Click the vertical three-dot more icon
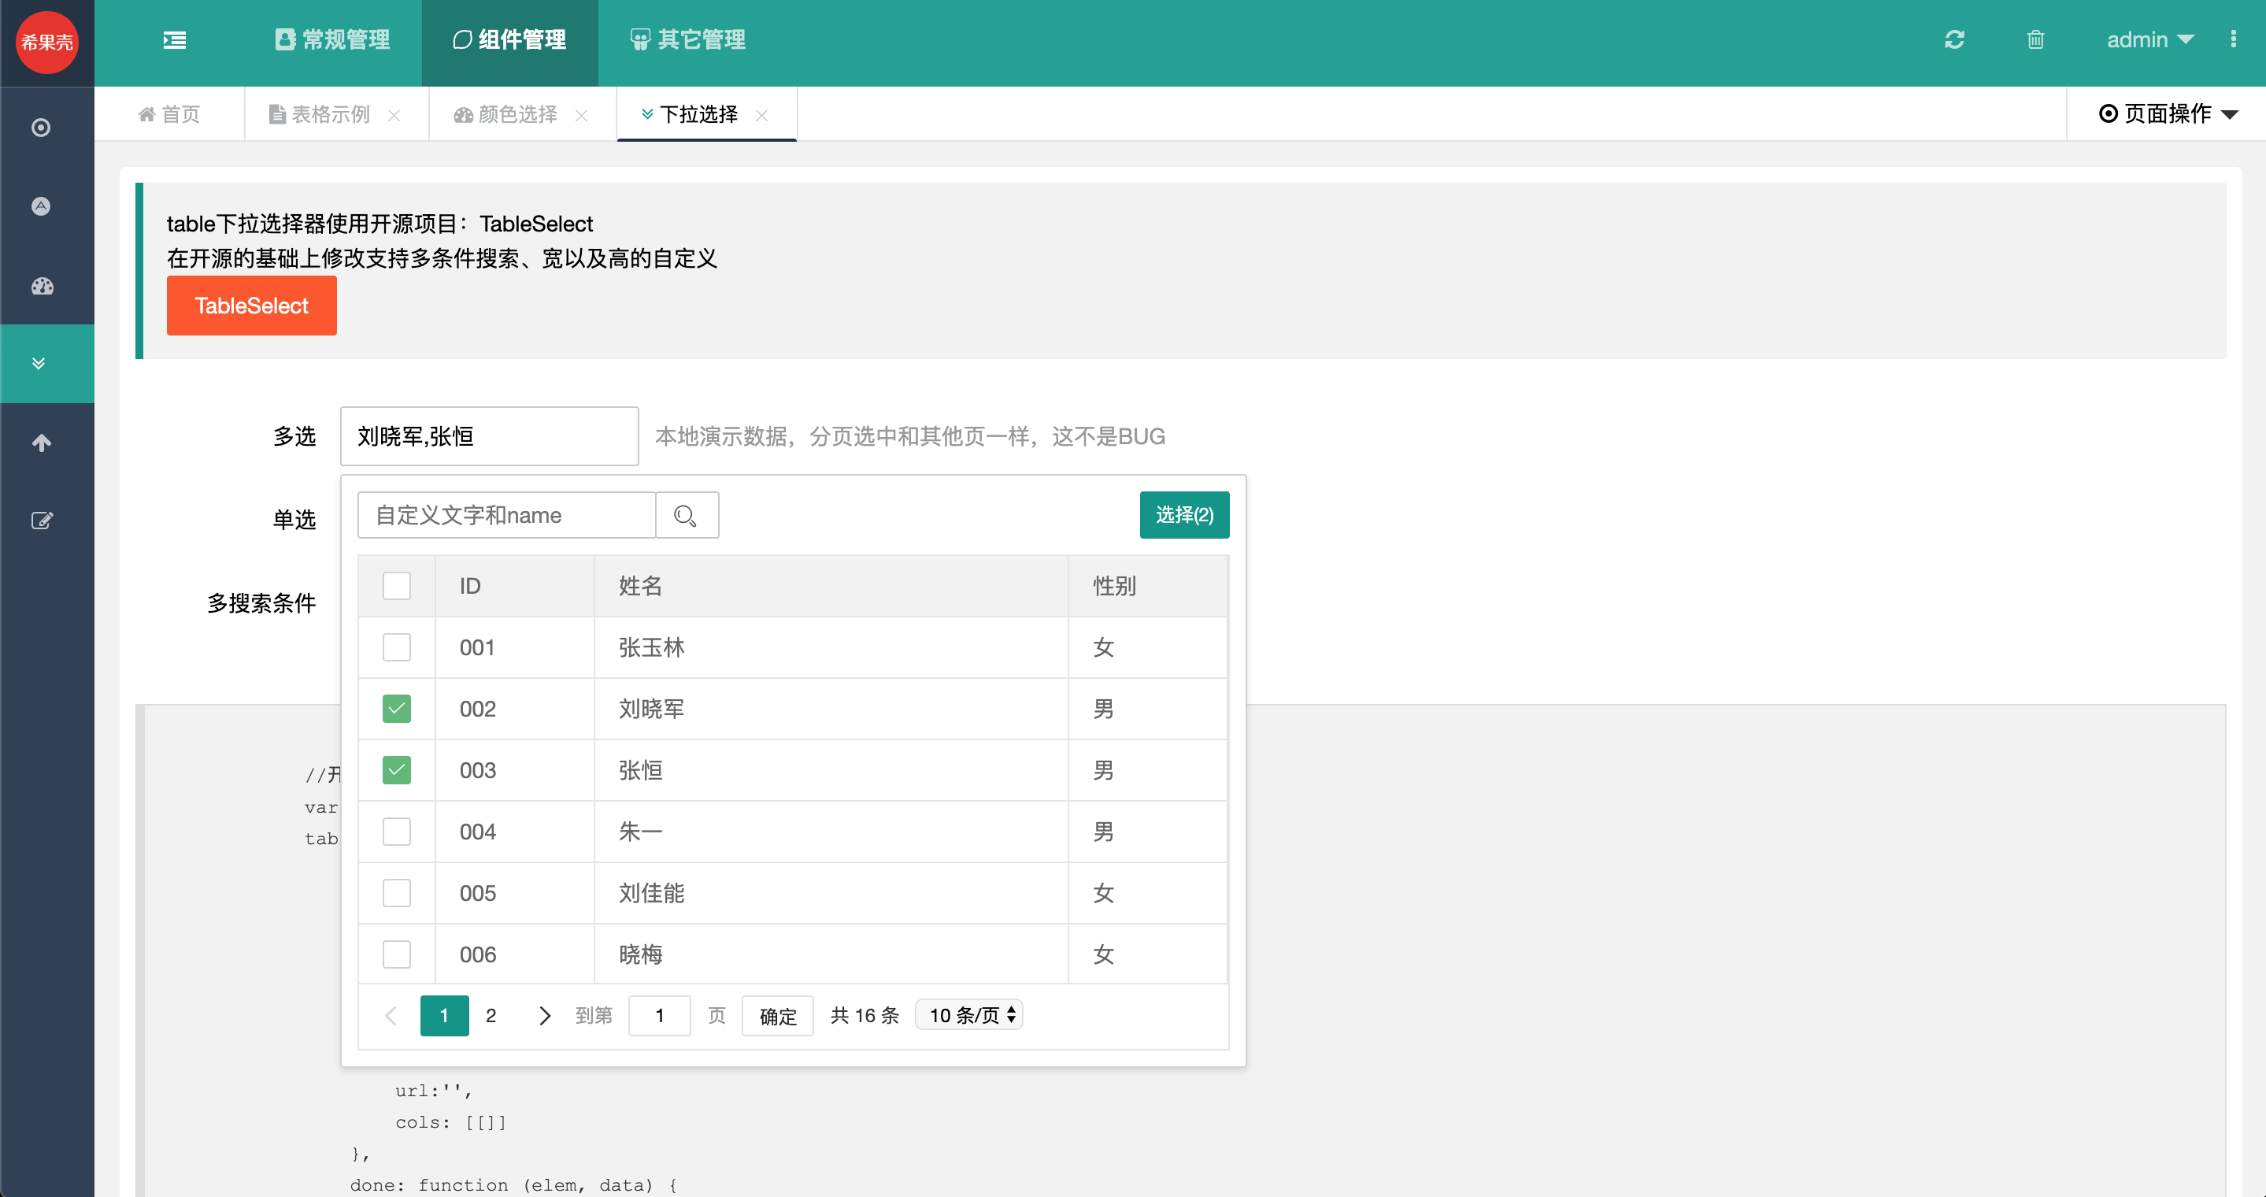 tap(2233, 39)
